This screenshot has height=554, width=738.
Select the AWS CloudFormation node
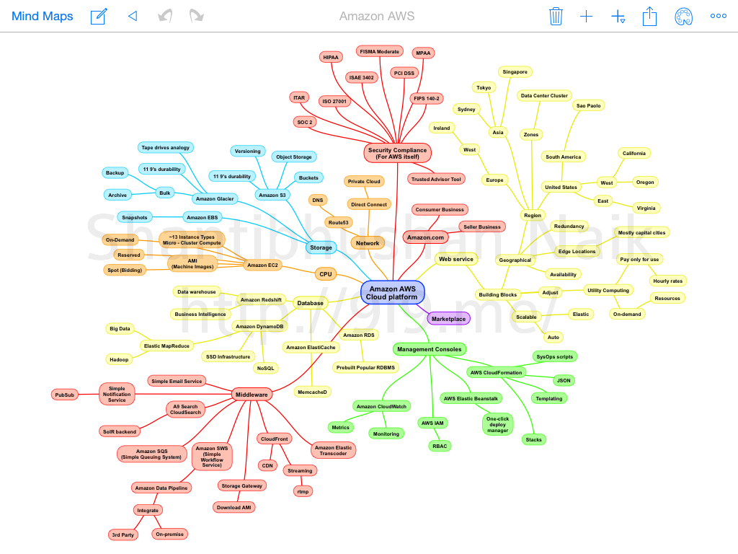click(496, 373)
